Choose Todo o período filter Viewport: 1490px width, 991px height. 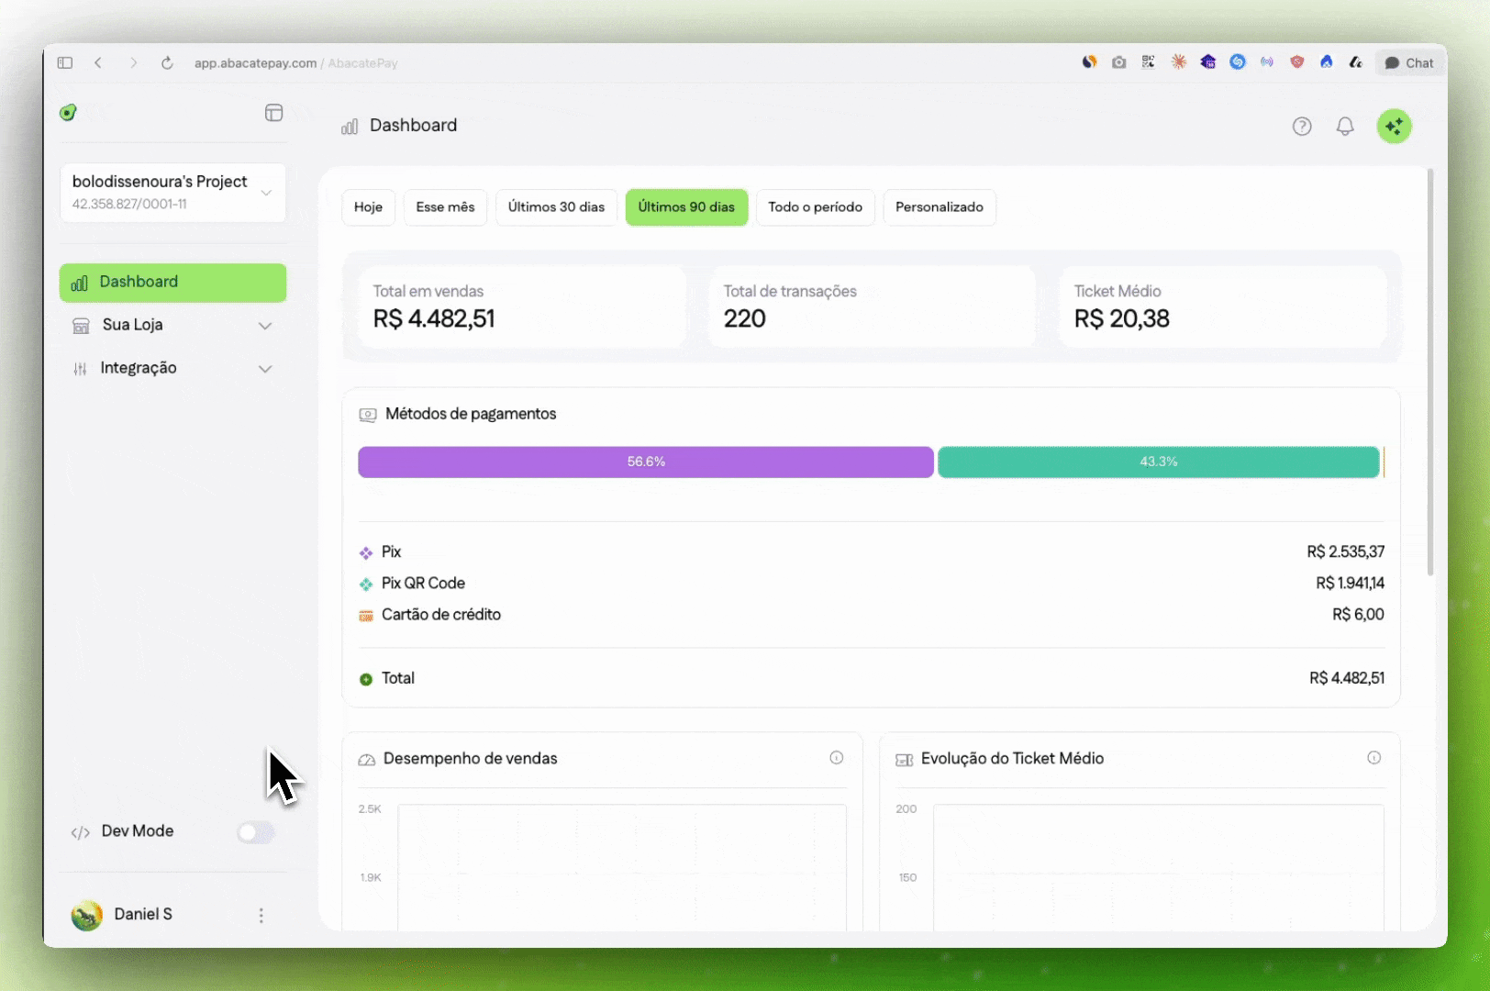point(815,207)
